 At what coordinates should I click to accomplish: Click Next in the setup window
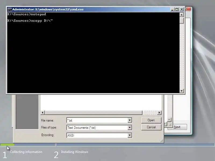[x=177, y=127]
